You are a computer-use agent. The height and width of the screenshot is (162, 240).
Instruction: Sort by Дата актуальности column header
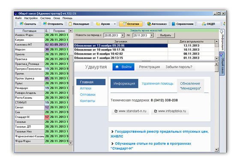191,41
